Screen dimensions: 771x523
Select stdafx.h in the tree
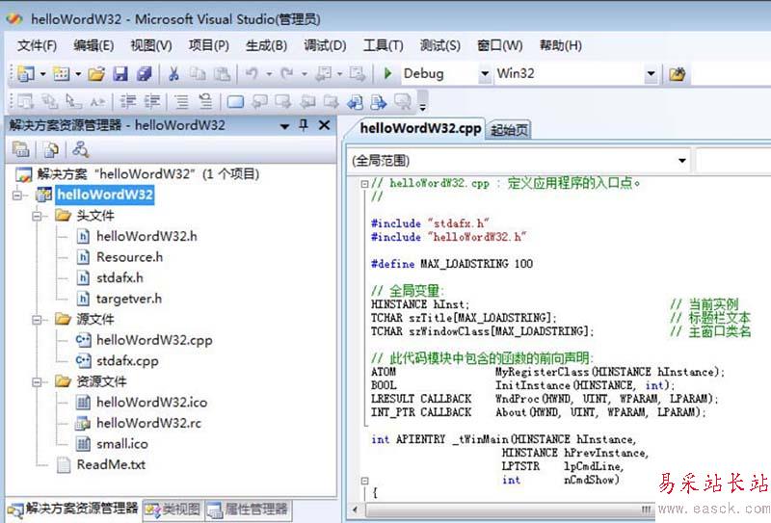point(120,277)
